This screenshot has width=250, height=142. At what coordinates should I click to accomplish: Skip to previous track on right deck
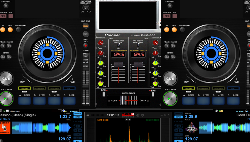[x=167, y=46]
